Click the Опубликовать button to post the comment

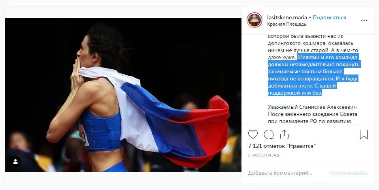coord(349,173)
